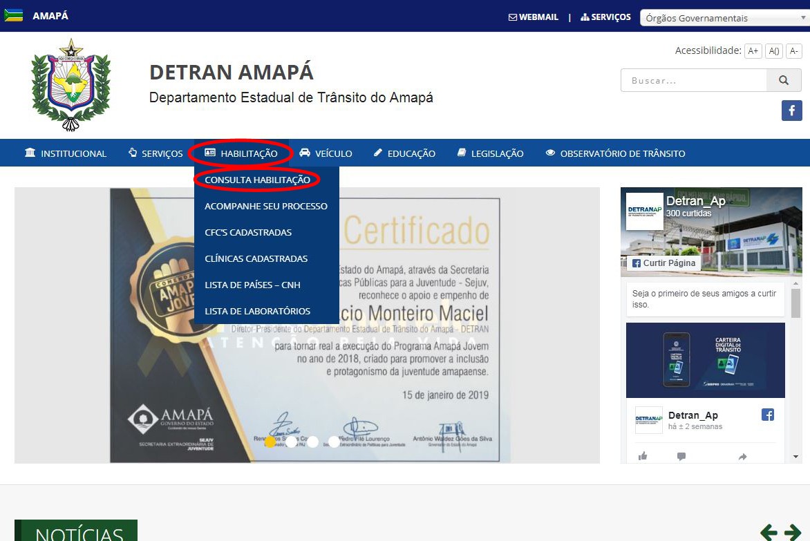Open Serviços menu in navbar
810x541 pixels.
pyautogui.click(x=156, y=153)
